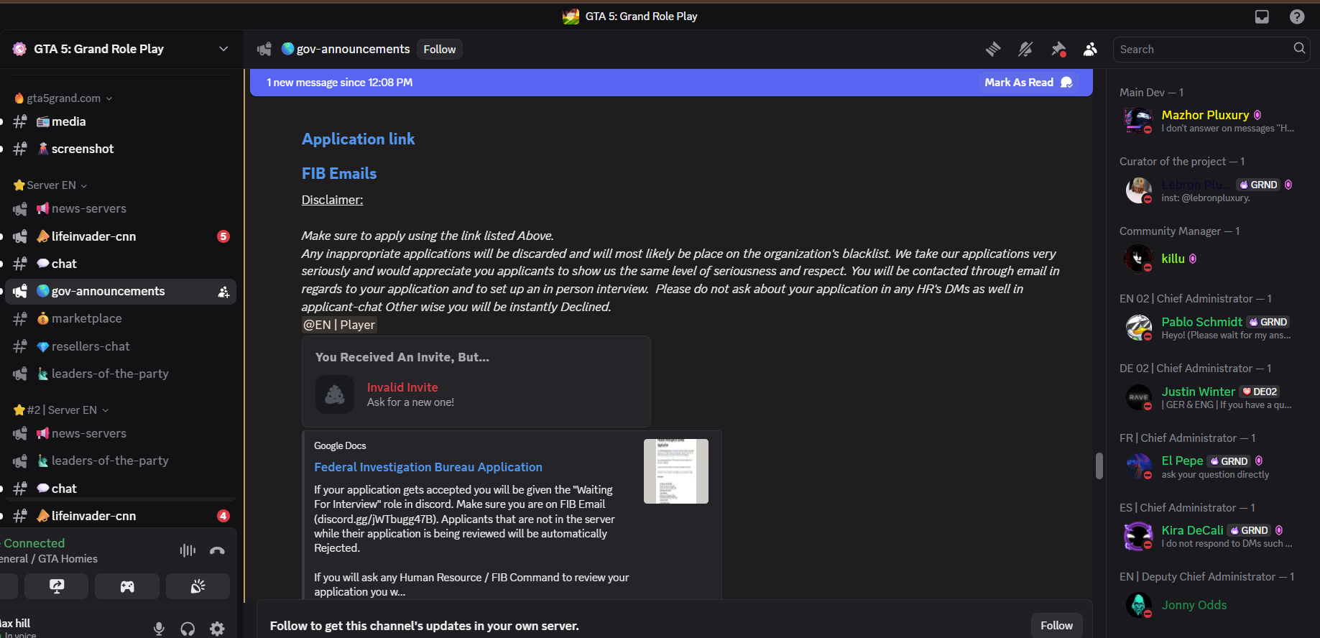Open pinned messages icon
Viewport: 1320px width, 638px height.
point(1058,49)
